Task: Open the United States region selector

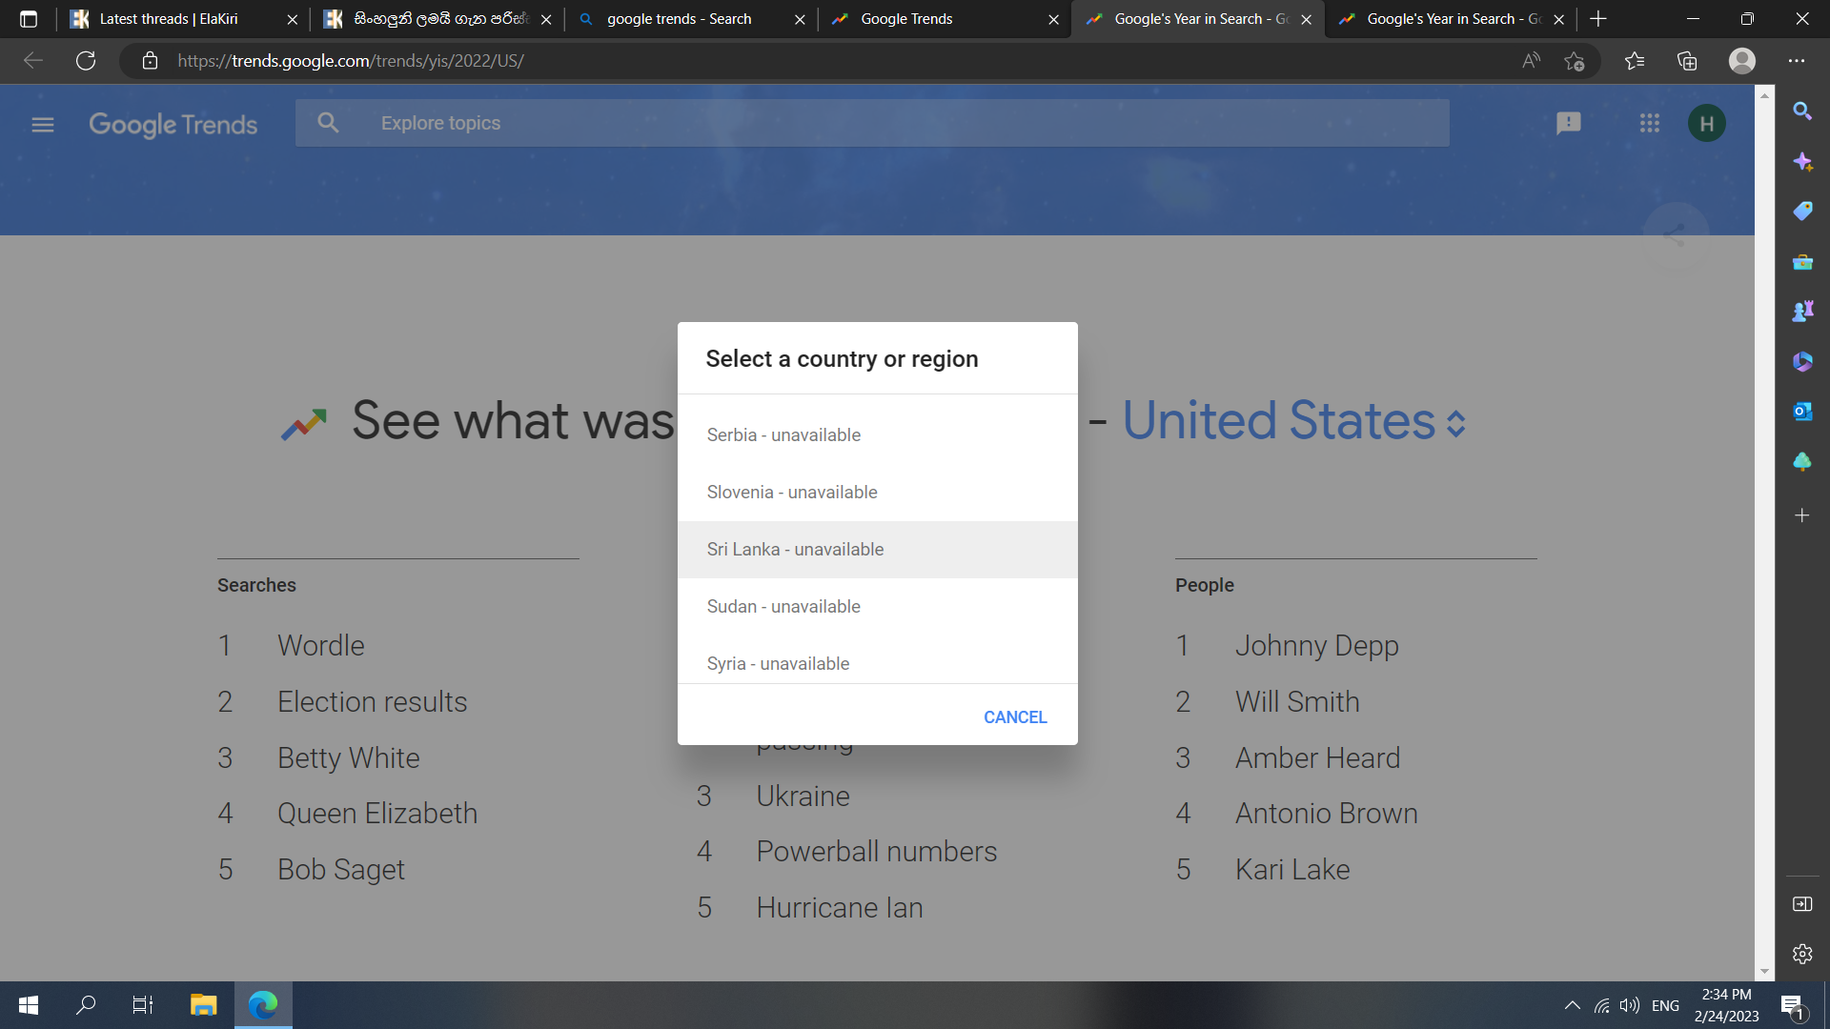Action: 1293,420
